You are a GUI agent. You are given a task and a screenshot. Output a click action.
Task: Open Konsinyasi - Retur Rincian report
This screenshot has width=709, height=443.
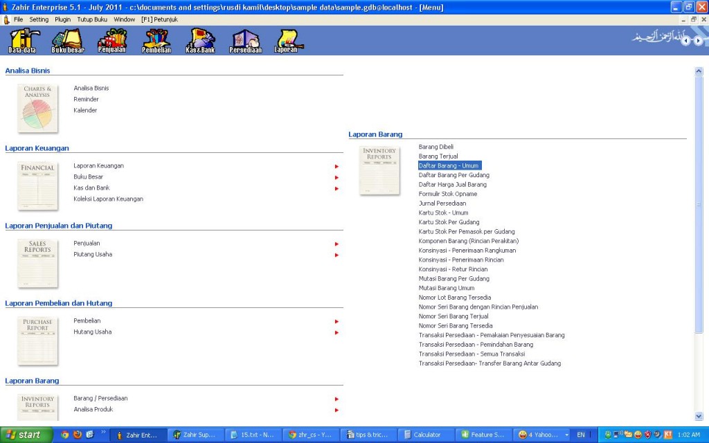click(453, 269)
